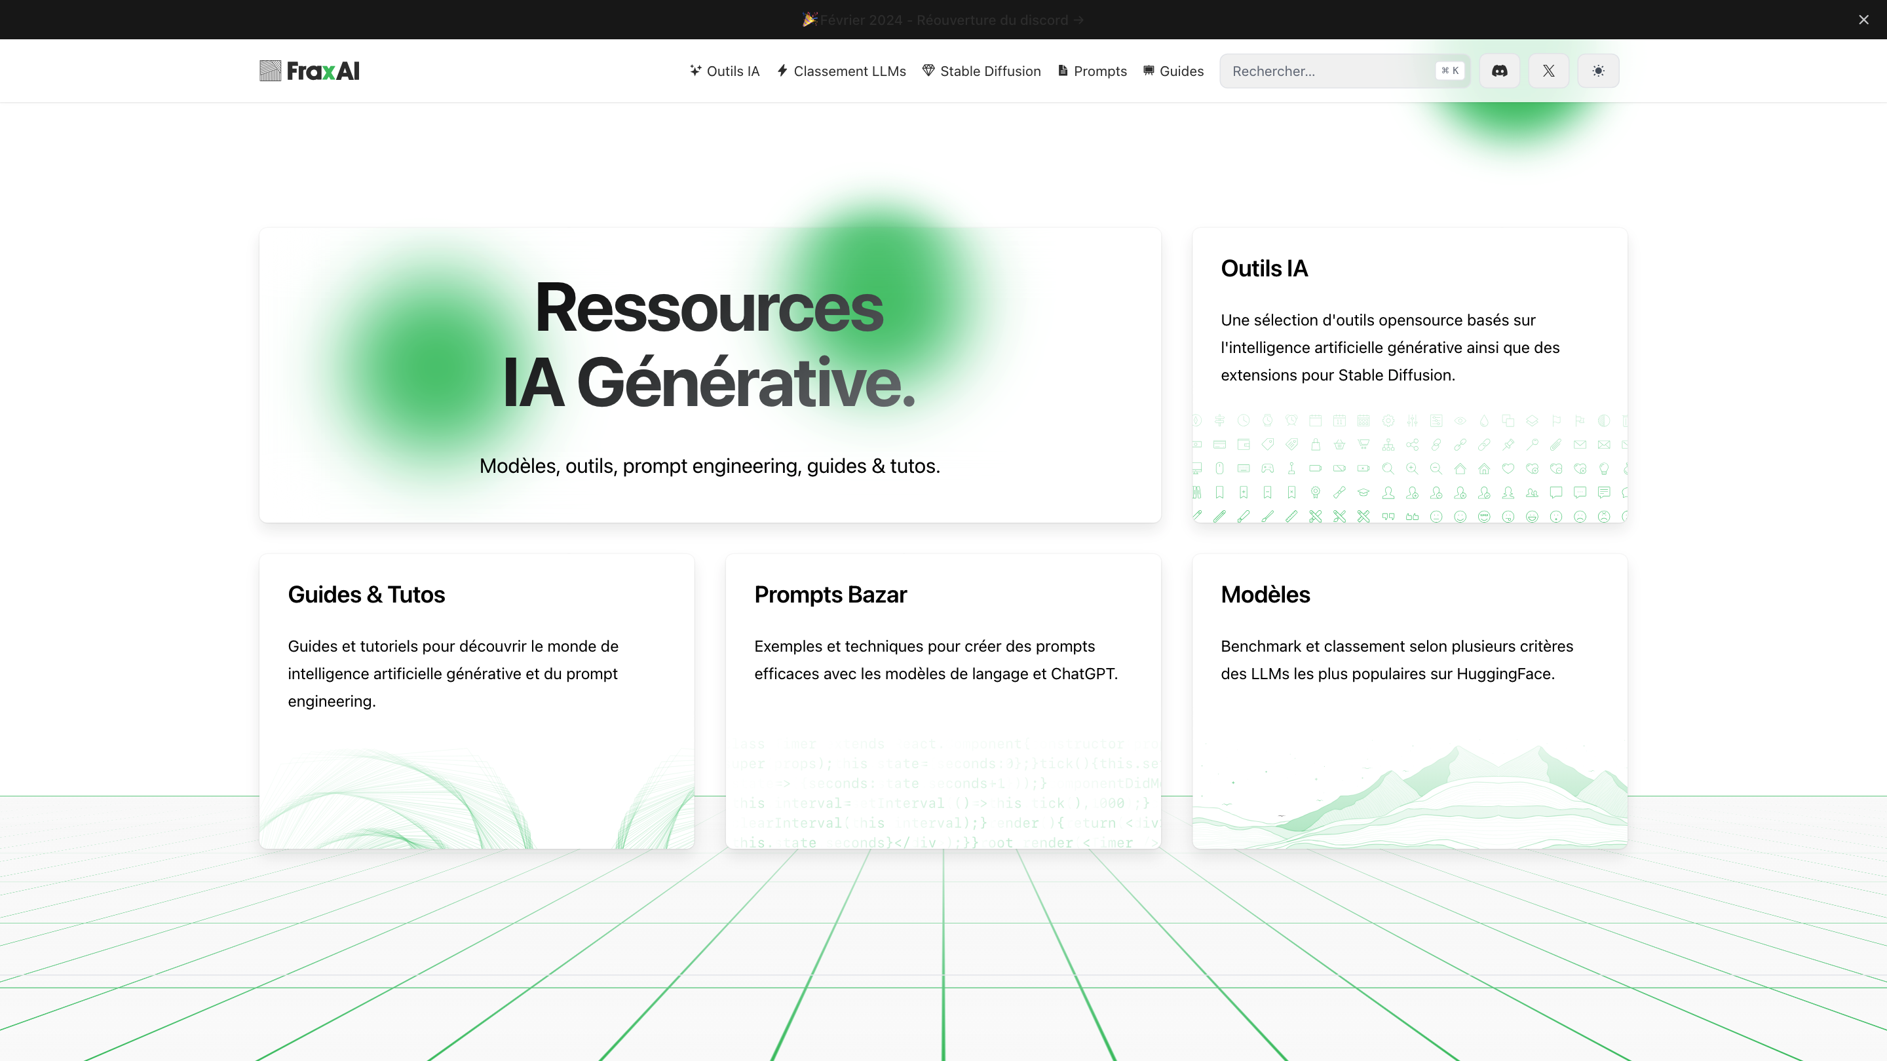Open the Discord icon button

tap(1498, 71)
